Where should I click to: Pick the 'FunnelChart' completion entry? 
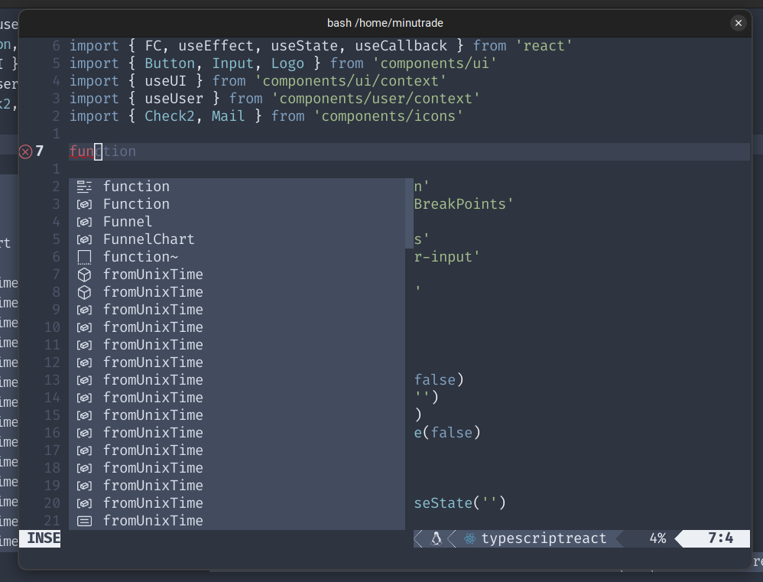pos(236,239)
